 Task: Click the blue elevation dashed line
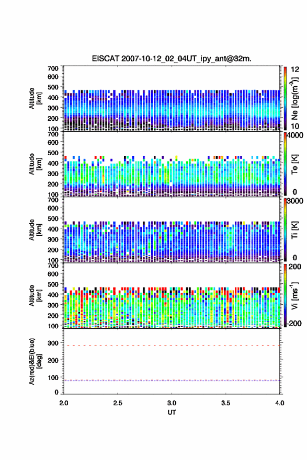pos(172,380)
